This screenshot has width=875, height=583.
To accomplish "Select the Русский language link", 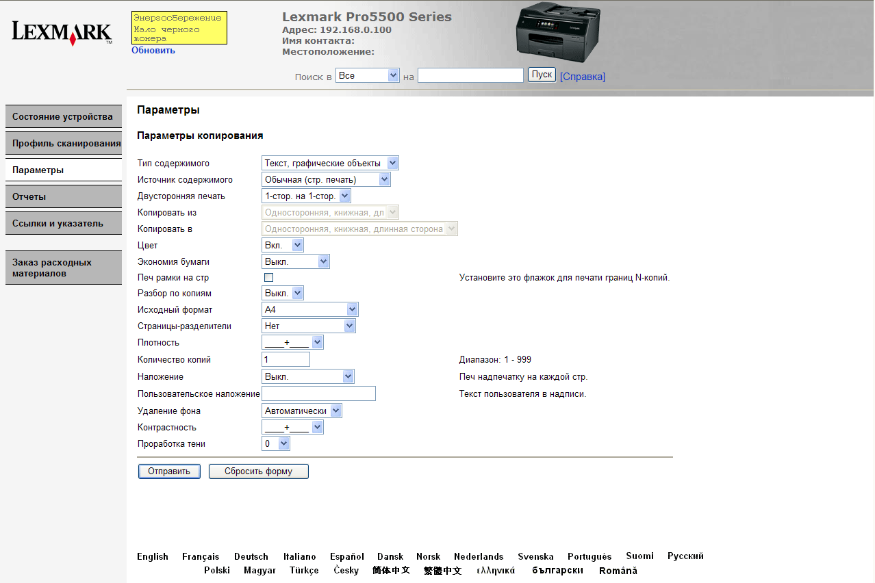I will pyautogui.click(x=685, y=556).
